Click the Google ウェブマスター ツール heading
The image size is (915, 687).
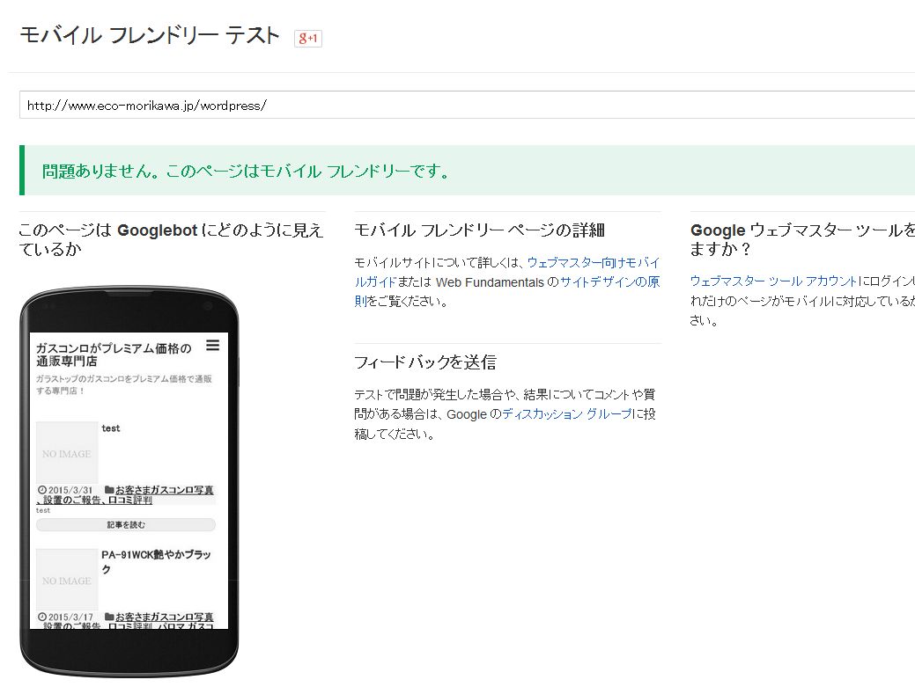pos(802,239)
